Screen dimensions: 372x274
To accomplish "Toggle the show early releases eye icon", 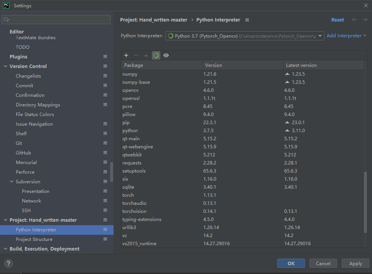I will pyautogui.click(x=166, y=55).
